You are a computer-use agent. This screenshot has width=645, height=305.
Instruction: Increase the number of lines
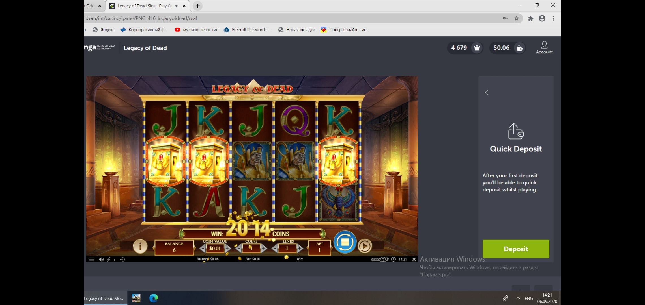pos(300,249)
